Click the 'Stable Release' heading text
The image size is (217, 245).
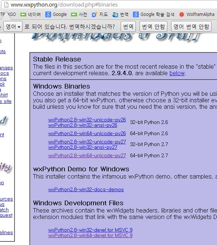tap(57, 59)
